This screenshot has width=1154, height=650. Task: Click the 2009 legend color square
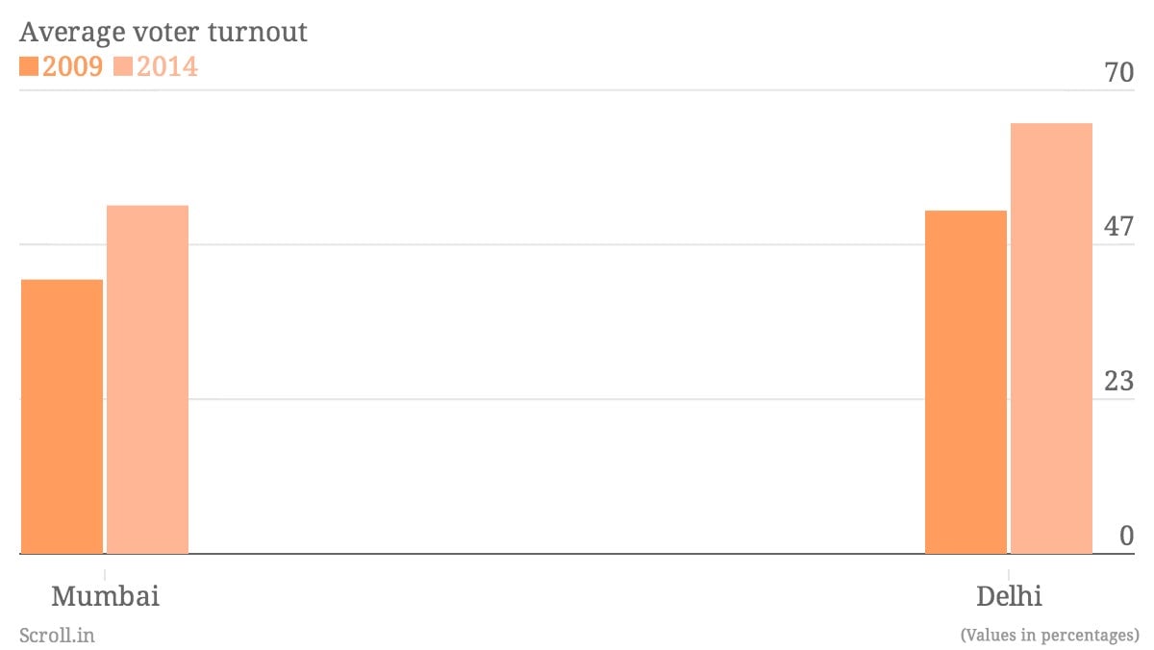click(x=29, y=66)
